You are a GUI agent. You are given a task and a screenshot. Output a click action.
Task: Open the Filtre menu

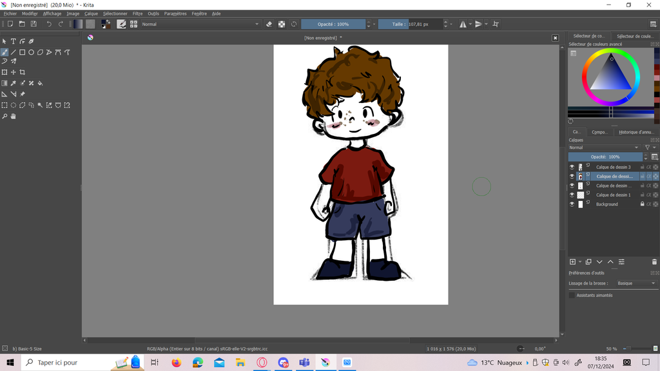click(x=137, y=14)
